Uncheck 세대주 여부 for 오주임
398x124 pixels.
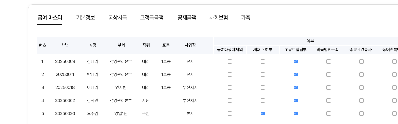(x=263, y=113)
